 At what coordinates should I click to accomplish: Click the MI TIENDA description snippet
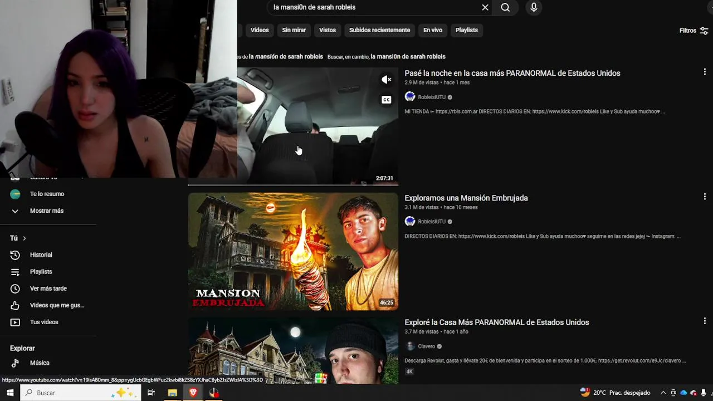click(535, 111)
